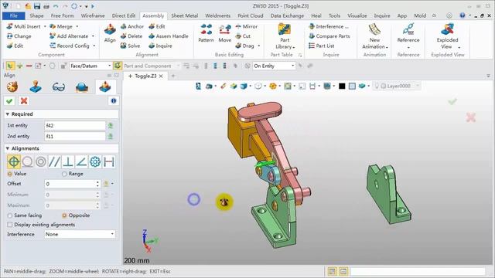This screenshot has width=495, height=278.
Task: Open the Part Library
Action: pos(285,36)
